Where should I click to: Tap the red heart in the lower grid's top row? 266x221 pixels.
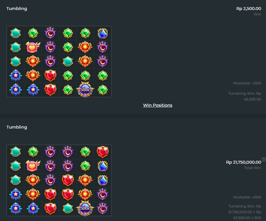coord(103,152)
